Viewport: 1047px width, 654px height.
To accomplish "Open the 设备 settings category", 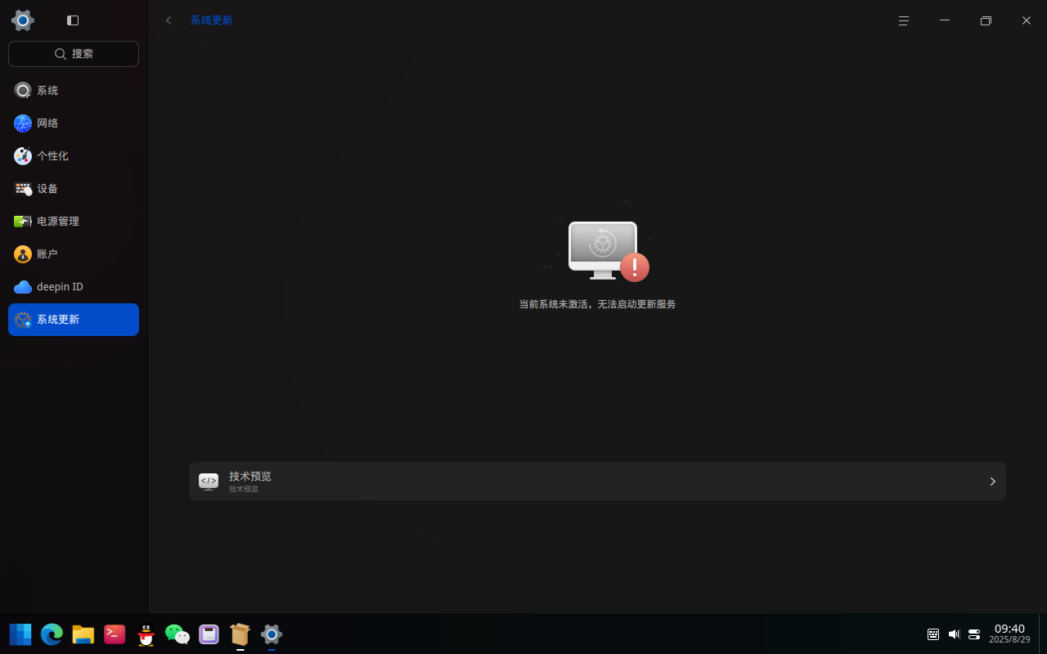I will (74, 189).
